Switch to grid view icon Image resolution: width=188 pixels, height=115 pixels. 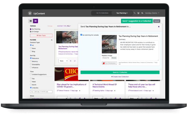coord(35,21)
